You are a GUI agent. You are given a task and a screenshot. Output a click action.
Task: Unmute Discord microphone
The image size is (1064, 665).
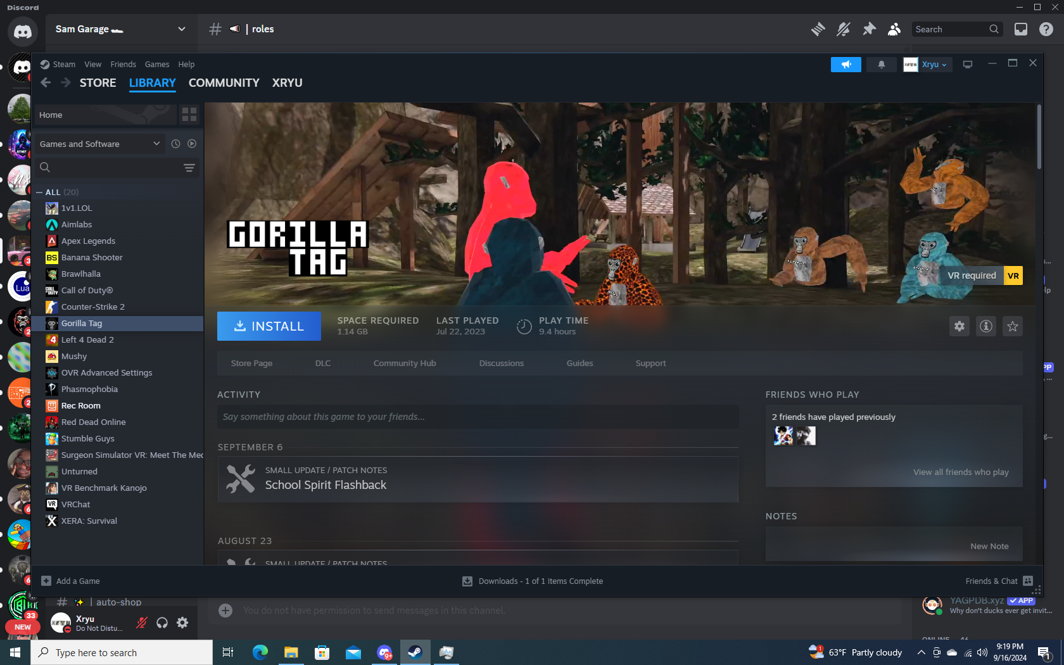tap(142, 623)
